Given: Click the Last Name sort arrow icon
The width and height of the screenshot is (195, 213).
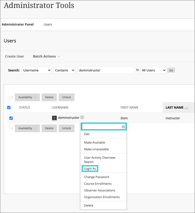Looking at the screenshot, I should [x=186, y=108].
